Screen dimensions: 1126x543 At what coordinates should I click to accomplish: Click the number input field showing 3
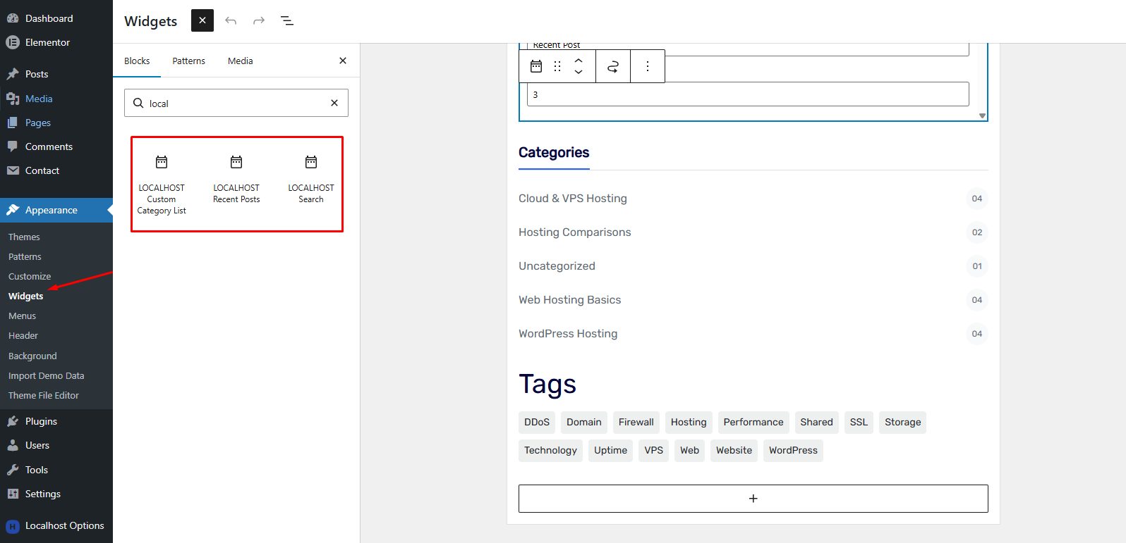(747, 94)
